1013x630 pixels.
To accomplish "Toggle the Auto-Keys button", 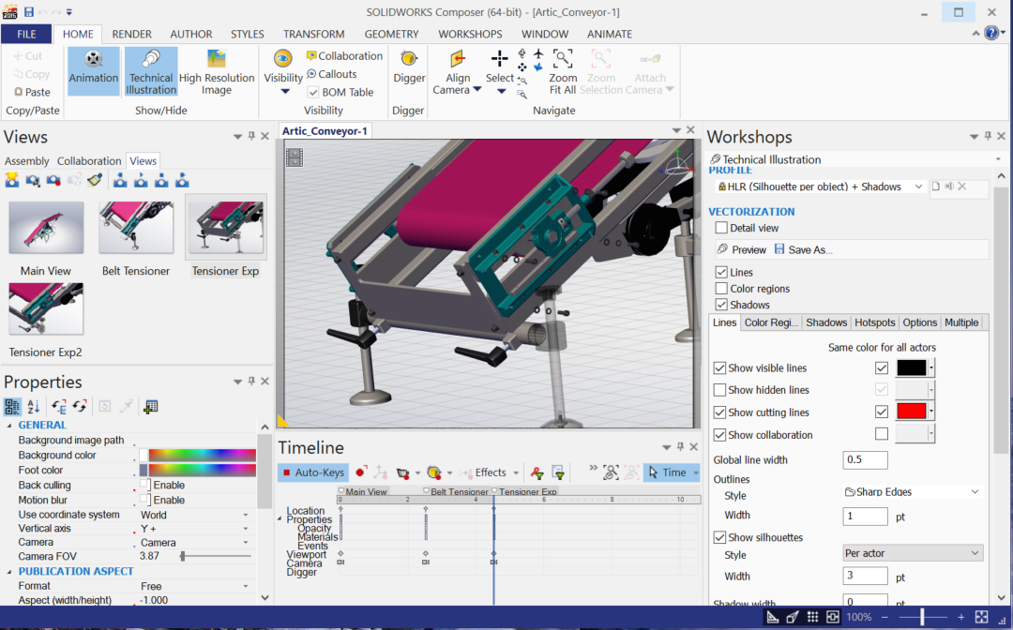I will pyautogui.click(x=312, y=472).
